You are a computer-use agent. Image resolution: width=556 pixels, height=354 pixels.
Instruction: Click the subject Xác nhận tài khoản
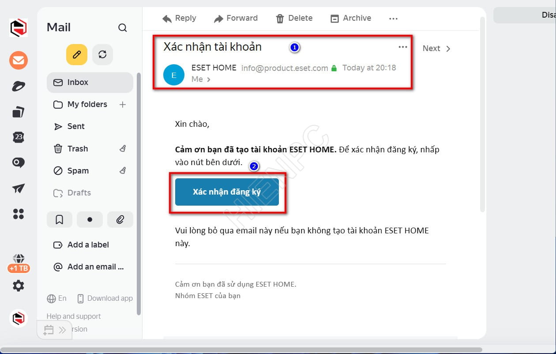point(213,47)
